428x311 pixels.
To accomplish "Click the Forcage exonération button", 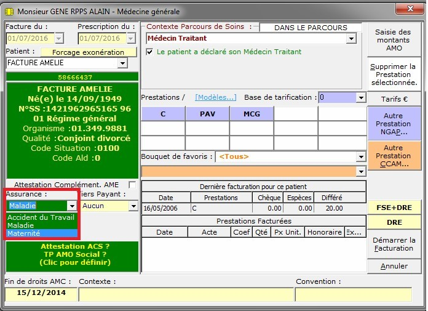I will (x=88, y=52).
